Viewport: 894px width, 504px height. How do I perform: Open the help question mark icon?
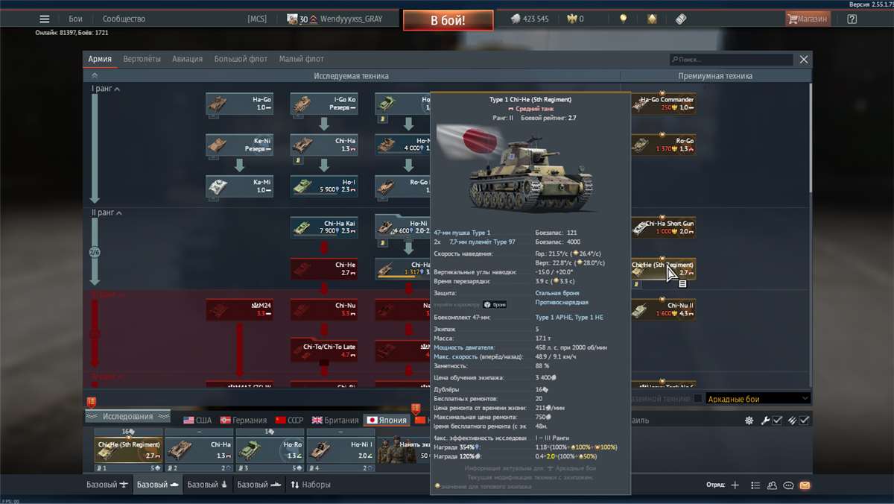[852, 19]
